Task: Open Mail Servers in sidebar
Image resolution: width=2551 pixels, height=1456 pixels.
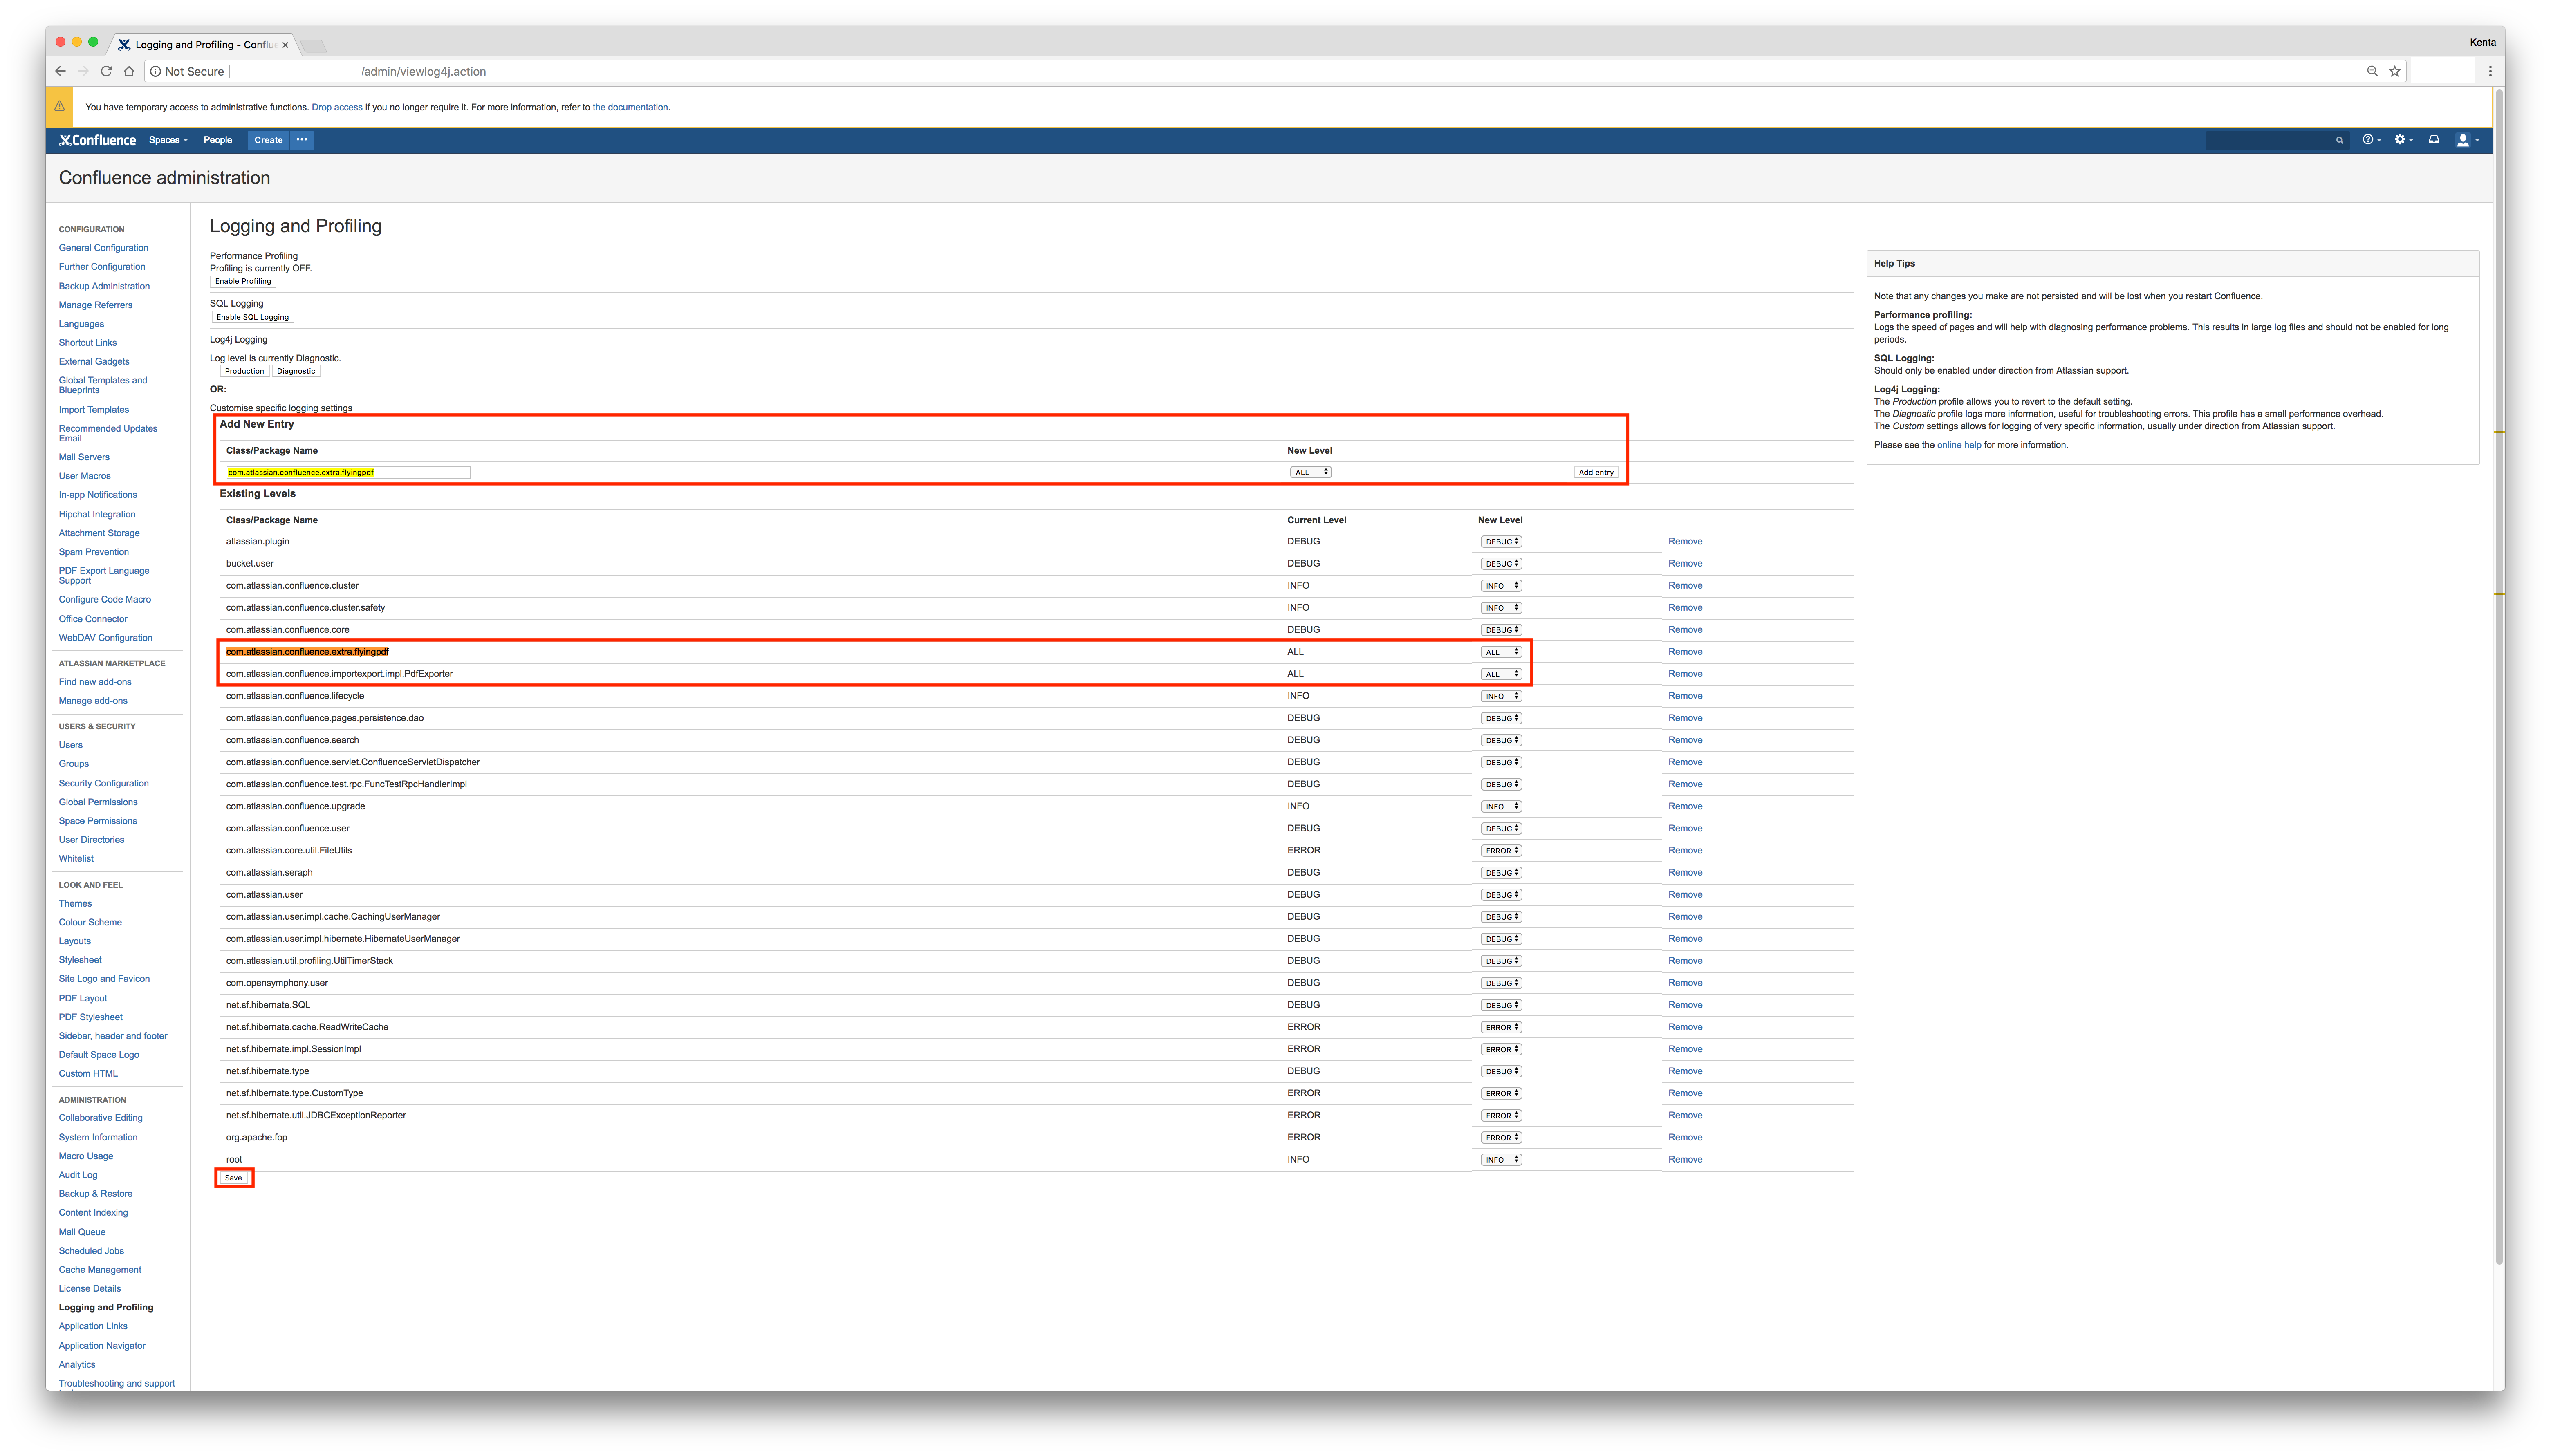Action: 84,457
